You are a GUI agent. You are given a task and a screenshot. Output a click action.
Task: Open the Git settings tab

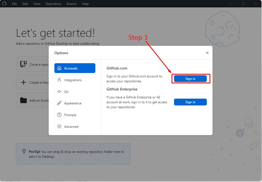[x=75, y=92]
